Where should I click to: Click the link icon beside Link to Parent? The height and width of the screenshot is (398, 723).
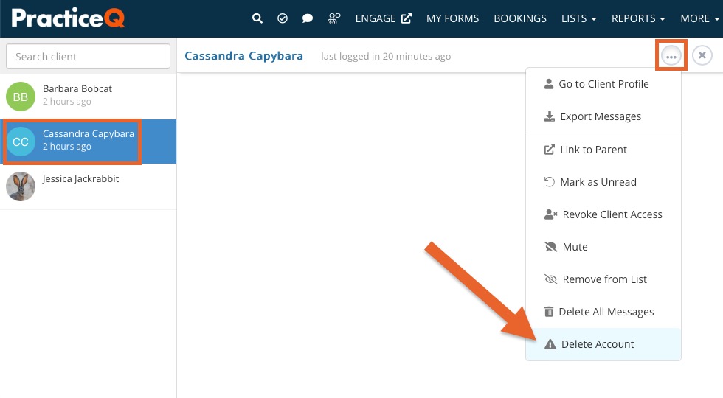[x=549, y=149]
